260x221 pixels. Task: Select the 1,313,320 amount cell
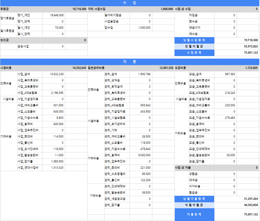pos(54,168)
